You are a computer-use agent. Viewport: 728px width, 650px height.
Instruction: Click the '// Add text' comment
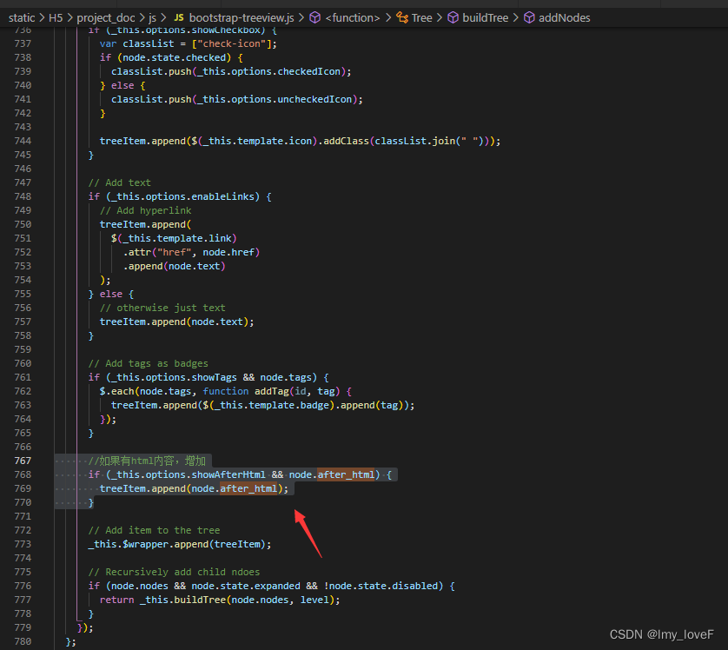pyautogui.click(x=120, y=182)
